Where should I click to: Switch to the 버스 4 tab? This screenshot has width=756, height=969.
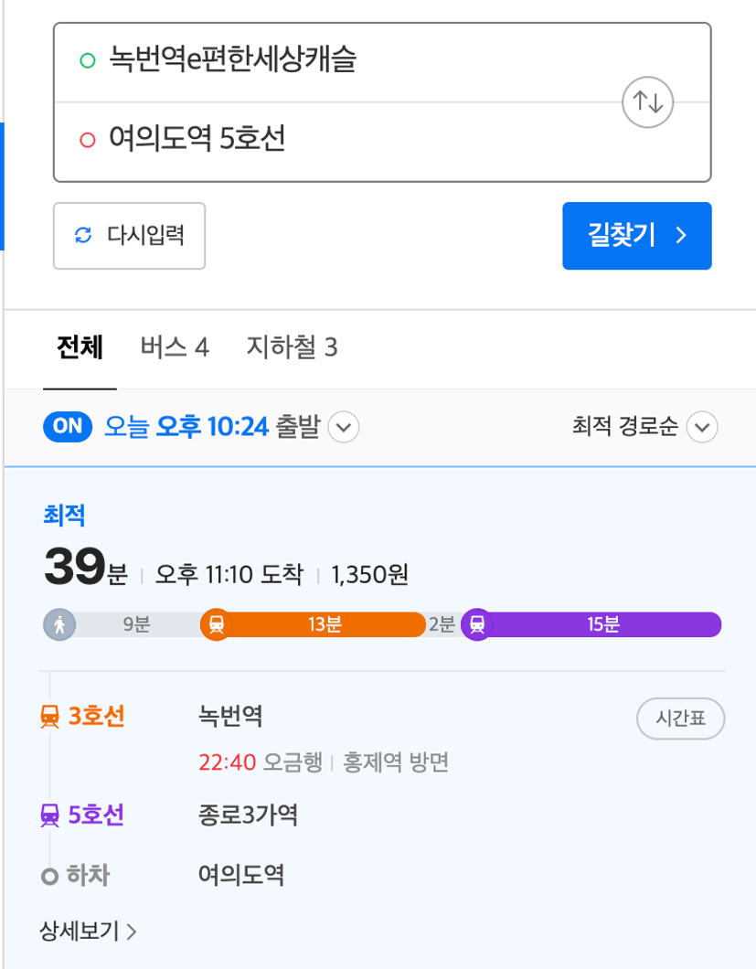(175, 347)
